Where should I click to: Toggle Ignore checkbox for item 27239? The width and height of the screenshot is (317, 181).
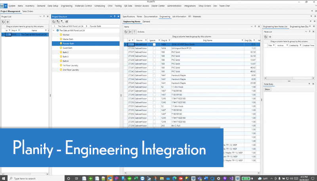[x=154, y=60]
